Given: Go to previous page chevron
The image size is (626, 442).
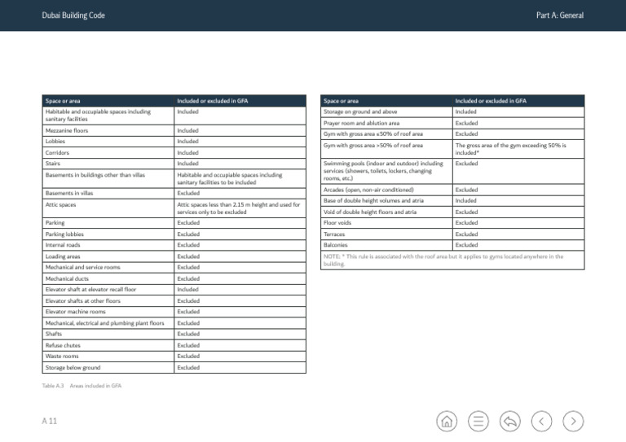Looking at the screenshot, I should 541,422.
